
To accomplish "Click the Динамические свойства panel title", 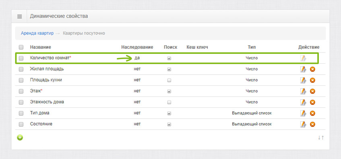I will coord(59,16).
